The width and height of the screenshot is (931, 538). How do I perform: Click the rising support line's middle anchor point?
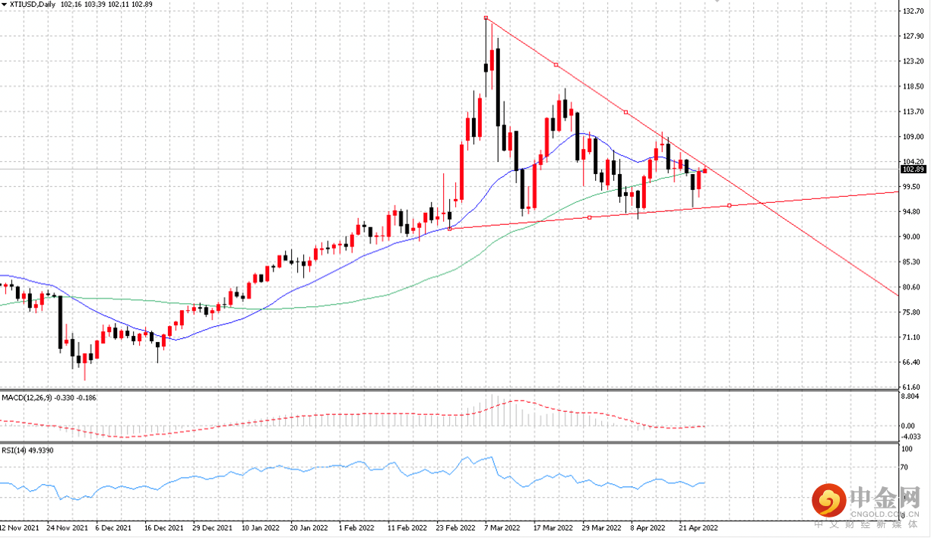(590, 217)
